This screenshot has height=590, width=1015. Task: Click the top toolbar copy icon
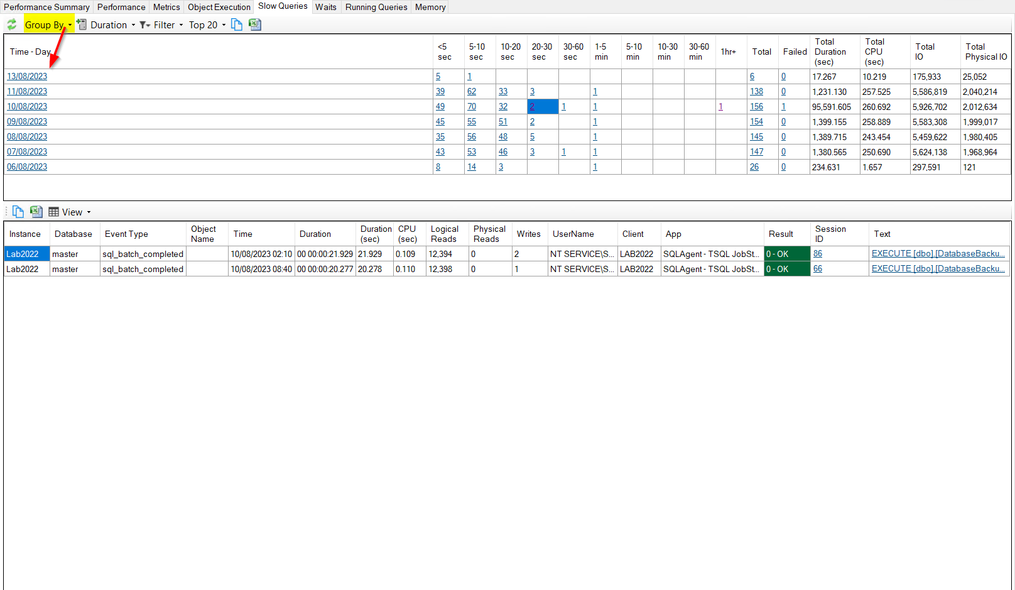(x=237, y=25)
